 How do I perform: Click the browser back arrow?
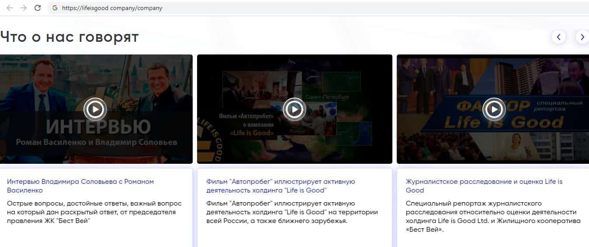(x=10, y=8)
